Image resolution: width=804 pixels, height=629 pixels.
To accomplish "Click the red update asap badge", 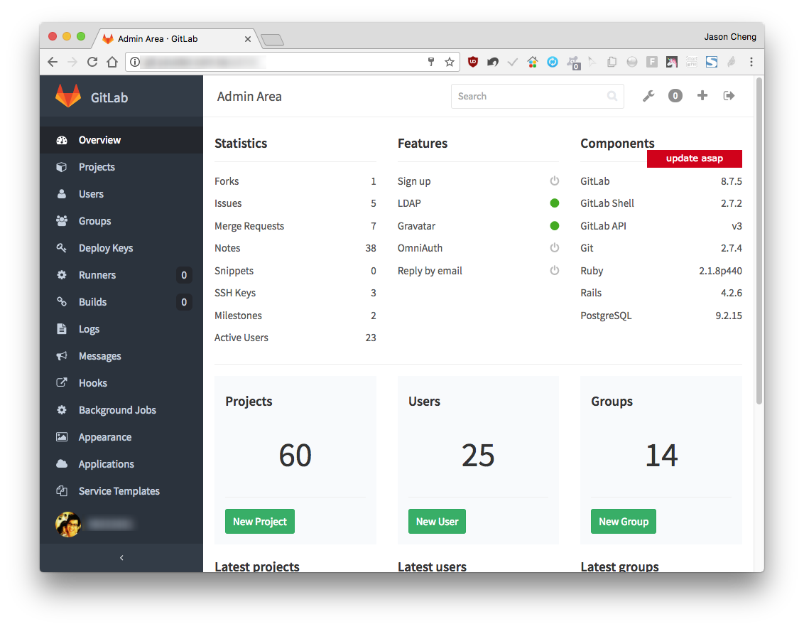I will tap(695, 158).
